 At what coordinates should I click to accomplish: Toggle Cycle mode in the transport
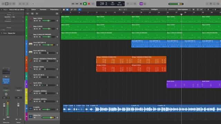[x=93, y=4]
